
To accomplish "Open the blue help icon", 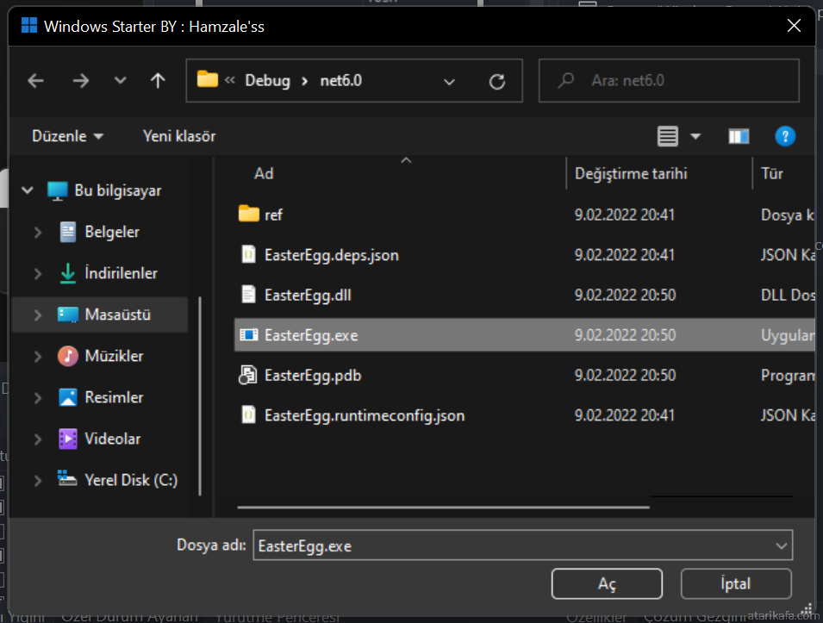I will coord(785,136).
